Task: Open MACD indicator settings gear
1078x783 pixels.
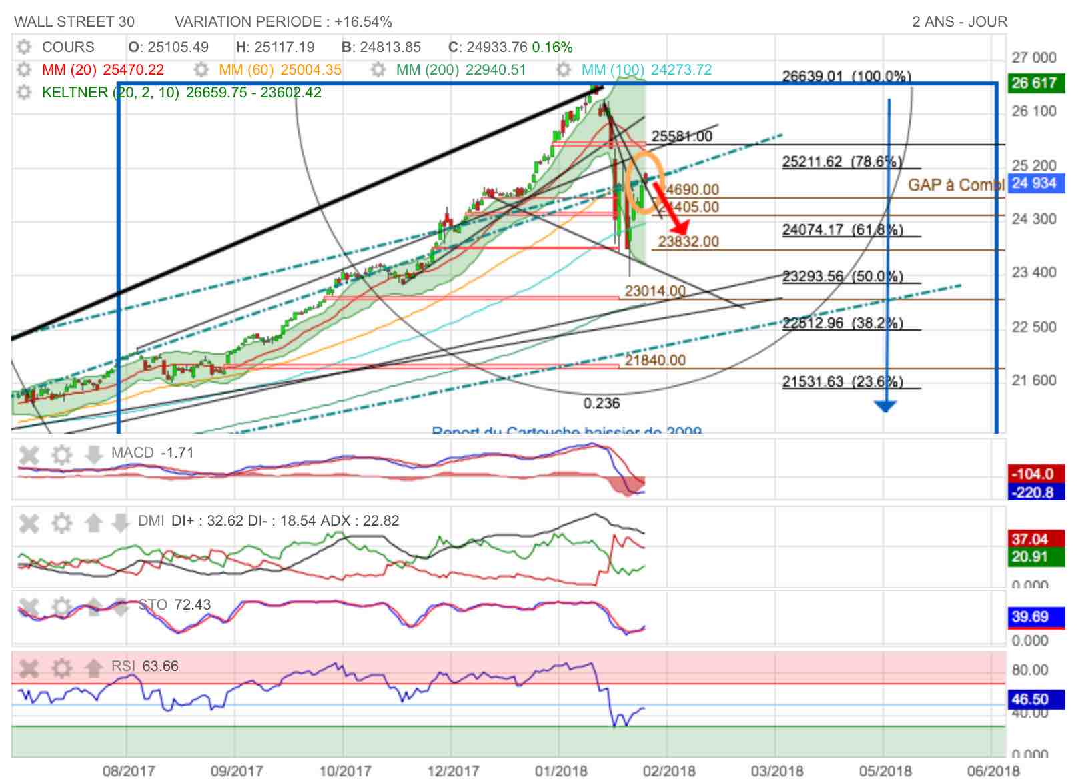Action: click(61, 456)
